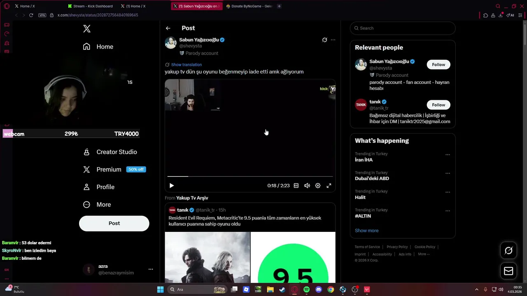Image resolution: width=527 pixels, height=296 pixels.
Task: Go back using the Post arrow
Action: pyautogui.click(x=168, y=28)
